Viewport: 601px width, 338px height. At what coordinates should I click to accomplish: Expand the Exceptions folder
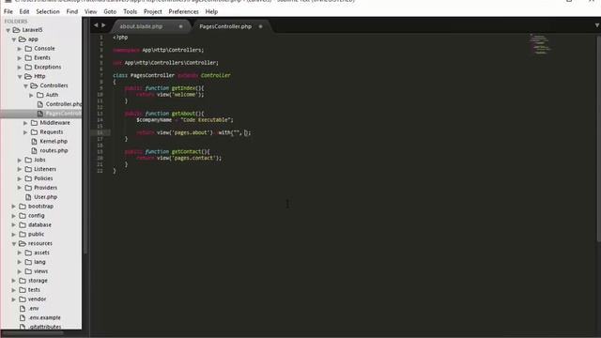click(20, 67)
